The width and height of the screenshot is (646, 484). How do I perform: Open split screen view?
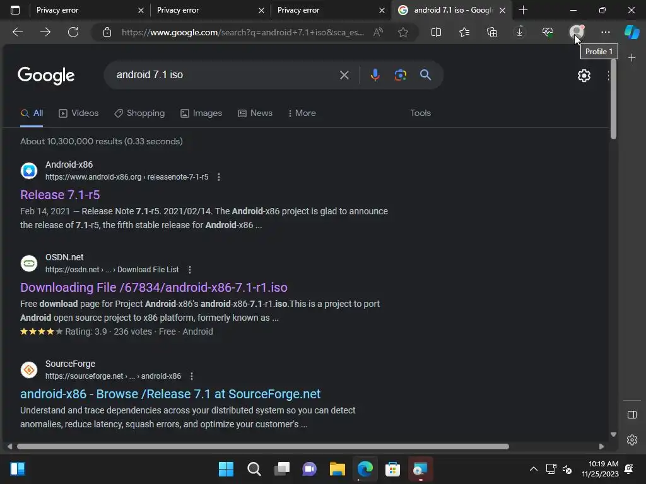[436, 32]
